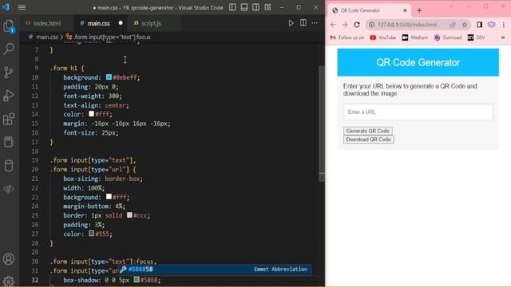Click Generate QR Code button
This screenshot has width=511, height=287.
[368, 131]
